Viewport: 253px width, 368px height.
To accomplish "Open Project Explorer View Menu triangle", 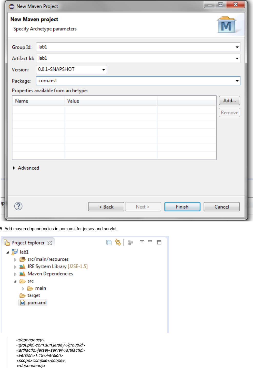I will 142,241.
